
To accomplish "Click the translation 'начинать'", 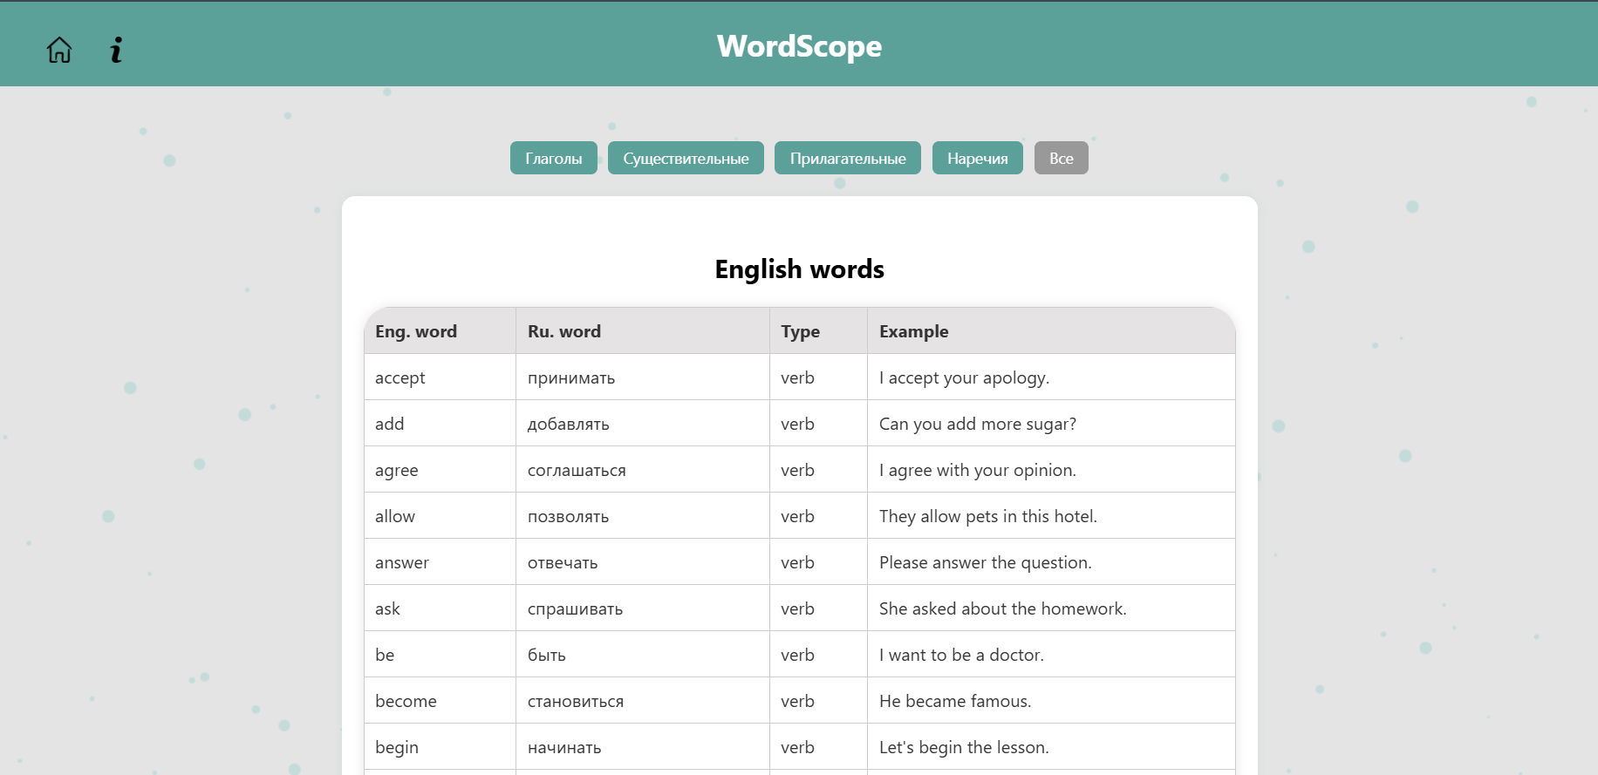I will point(564,747).
